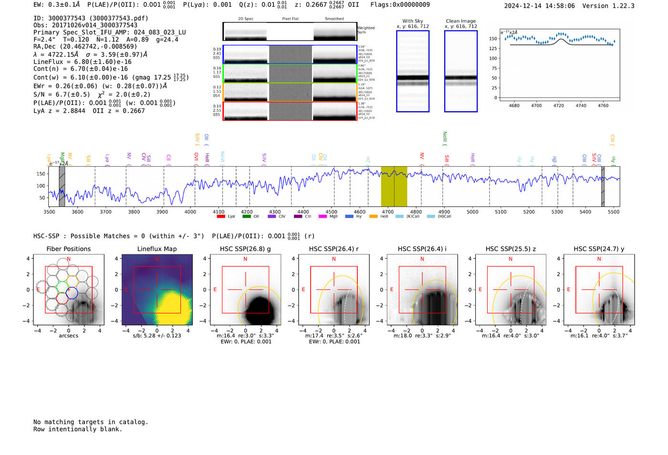Open the HSC SSP(26.4) r image
The height and width of the screenshot is (455, 668).
pos(334,290)
